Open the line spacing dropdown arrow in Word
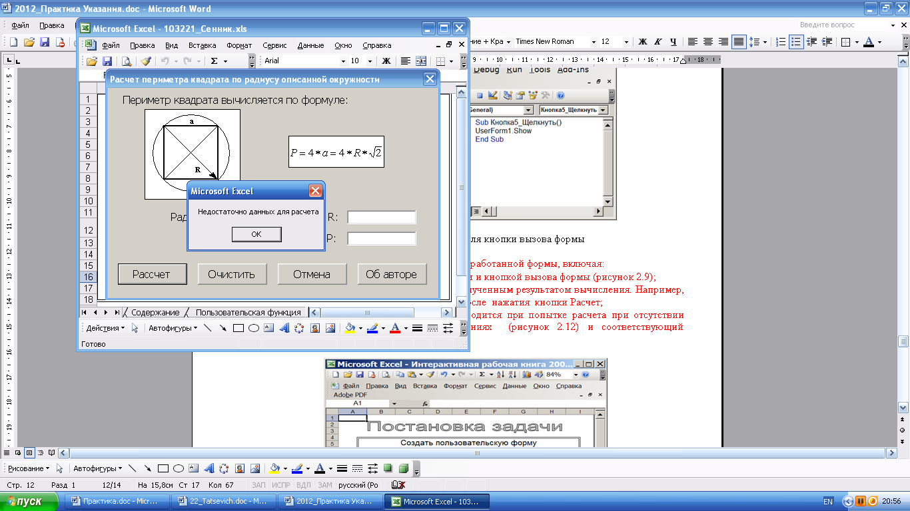 (x=765, y=41)
